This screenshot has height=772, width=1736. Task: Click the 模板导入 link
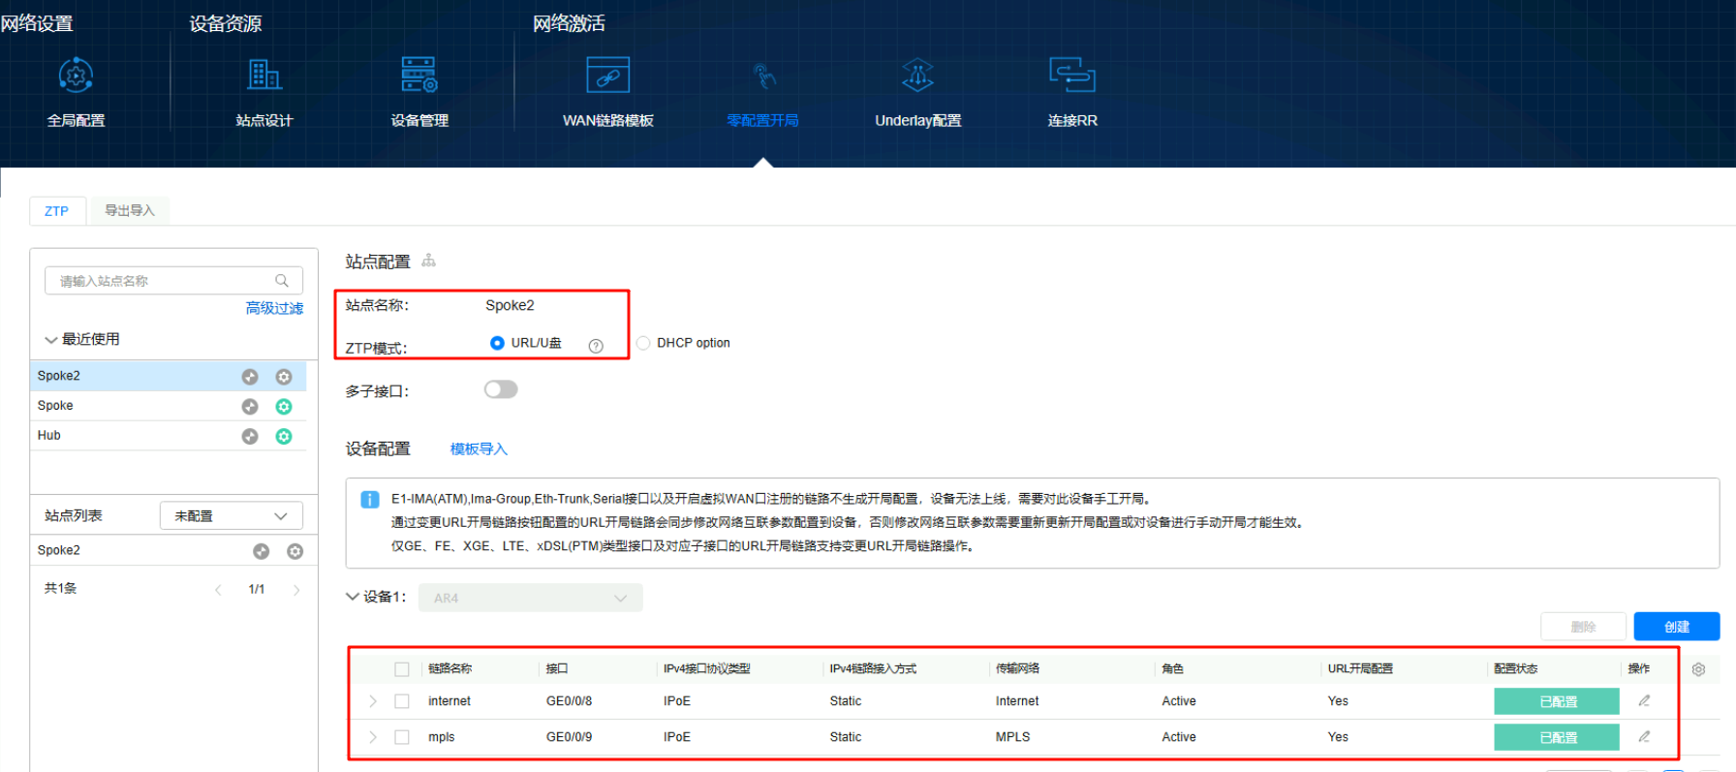(x=479, y=449)
